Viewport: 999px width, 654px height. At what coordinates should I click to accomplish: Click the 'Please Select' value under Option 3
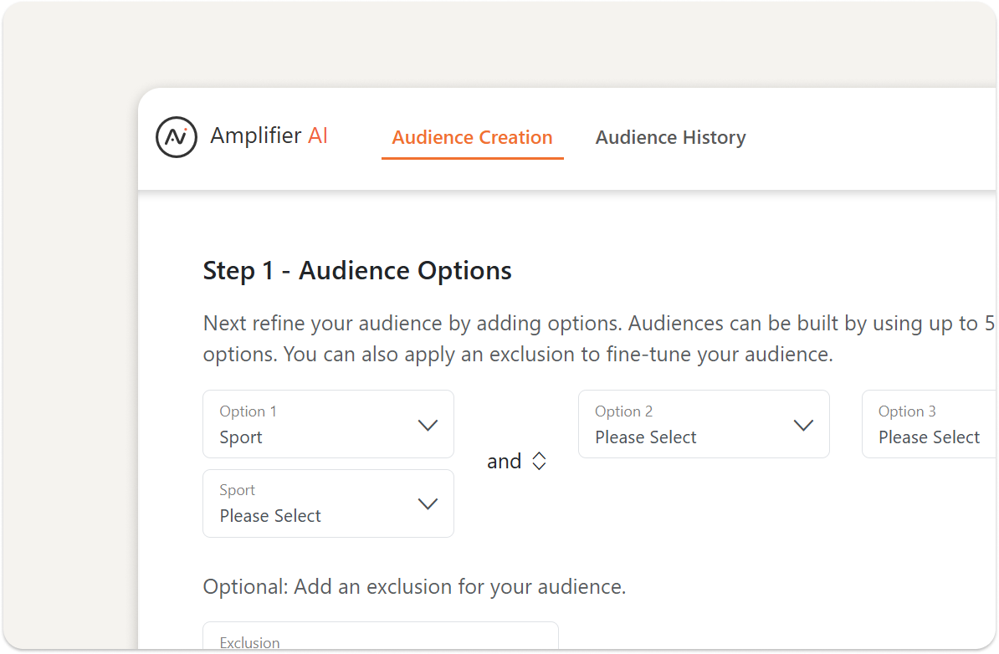point(929,437)
